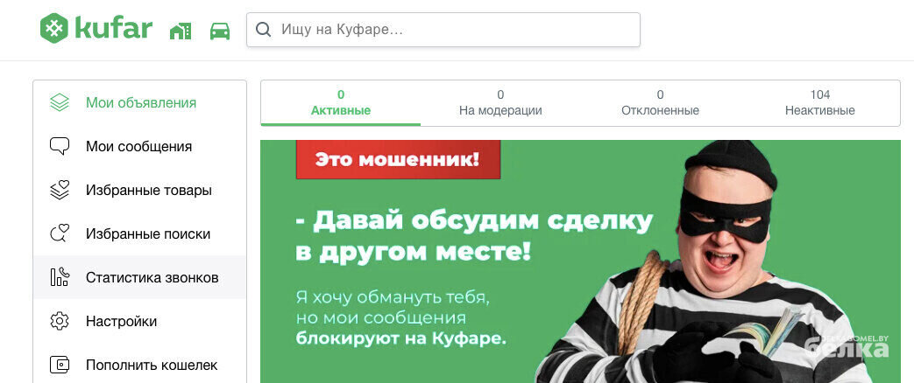Switch to the На модерации tab

(x=500, y=103)
